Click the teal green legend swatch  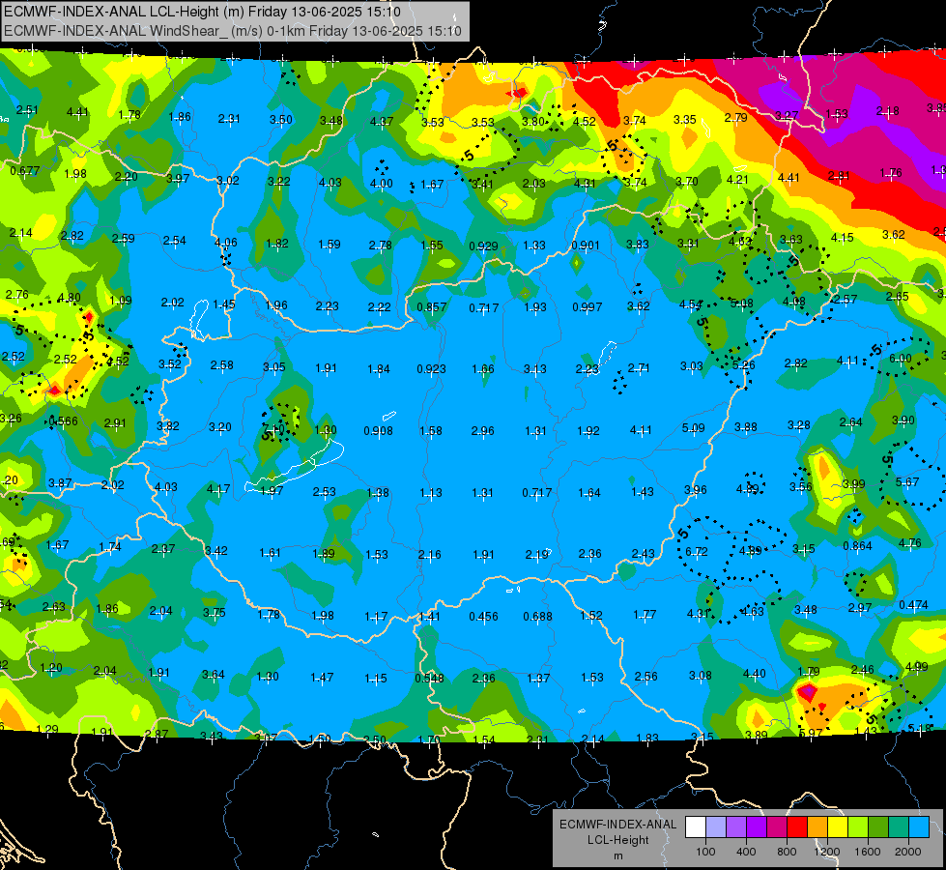click(x=899, y=827)
